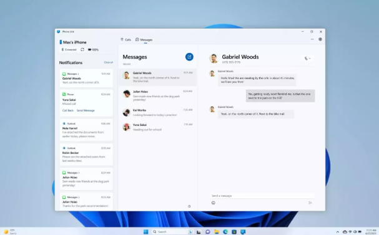
Task: Expand Messages chevron on park recommendation notification
Action: 79,197
